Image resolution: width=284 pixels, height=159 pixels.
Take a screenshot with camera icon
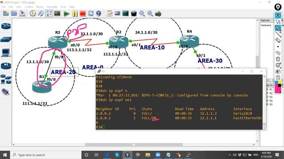pos(158,14)
